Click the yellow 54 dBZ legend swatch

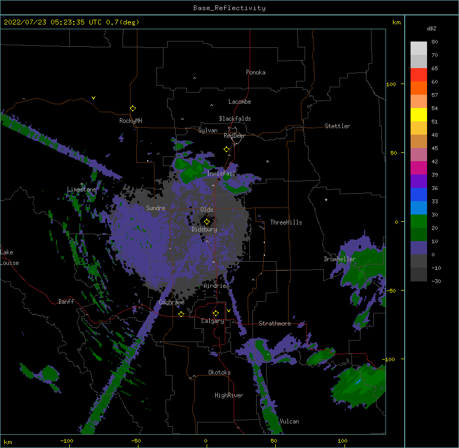(419, 115)
